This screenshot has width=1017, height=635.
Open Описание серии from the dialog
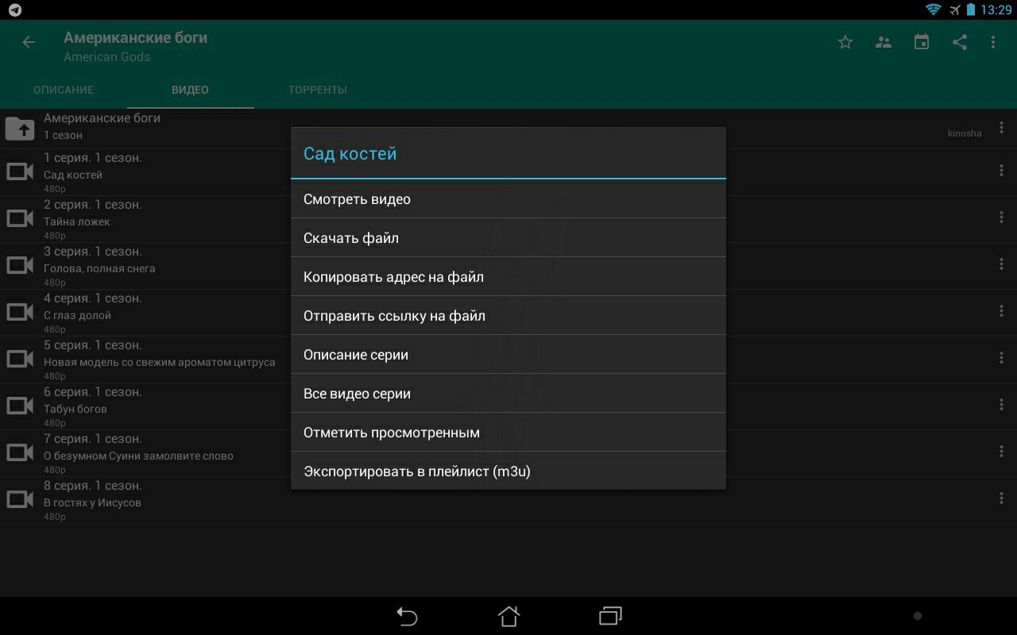[x=508, y=355]
